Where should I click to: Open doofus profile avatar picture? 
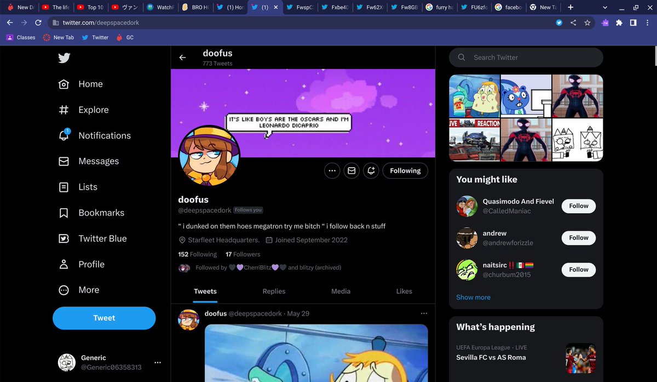coord(210,155)
